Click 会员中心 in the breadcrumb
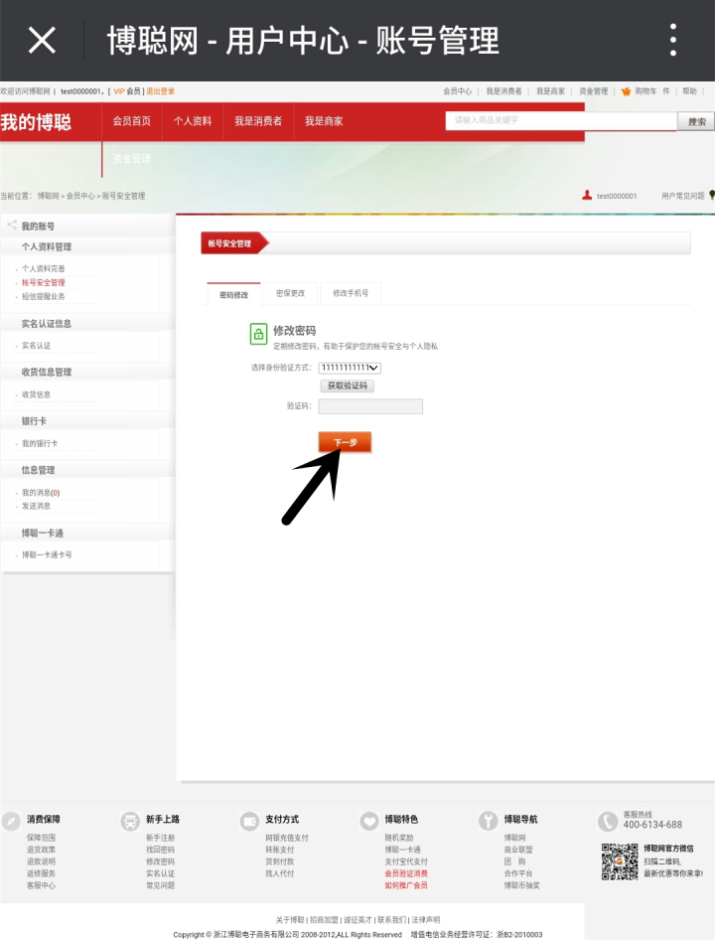715x940 pixels. click(80, 196)
